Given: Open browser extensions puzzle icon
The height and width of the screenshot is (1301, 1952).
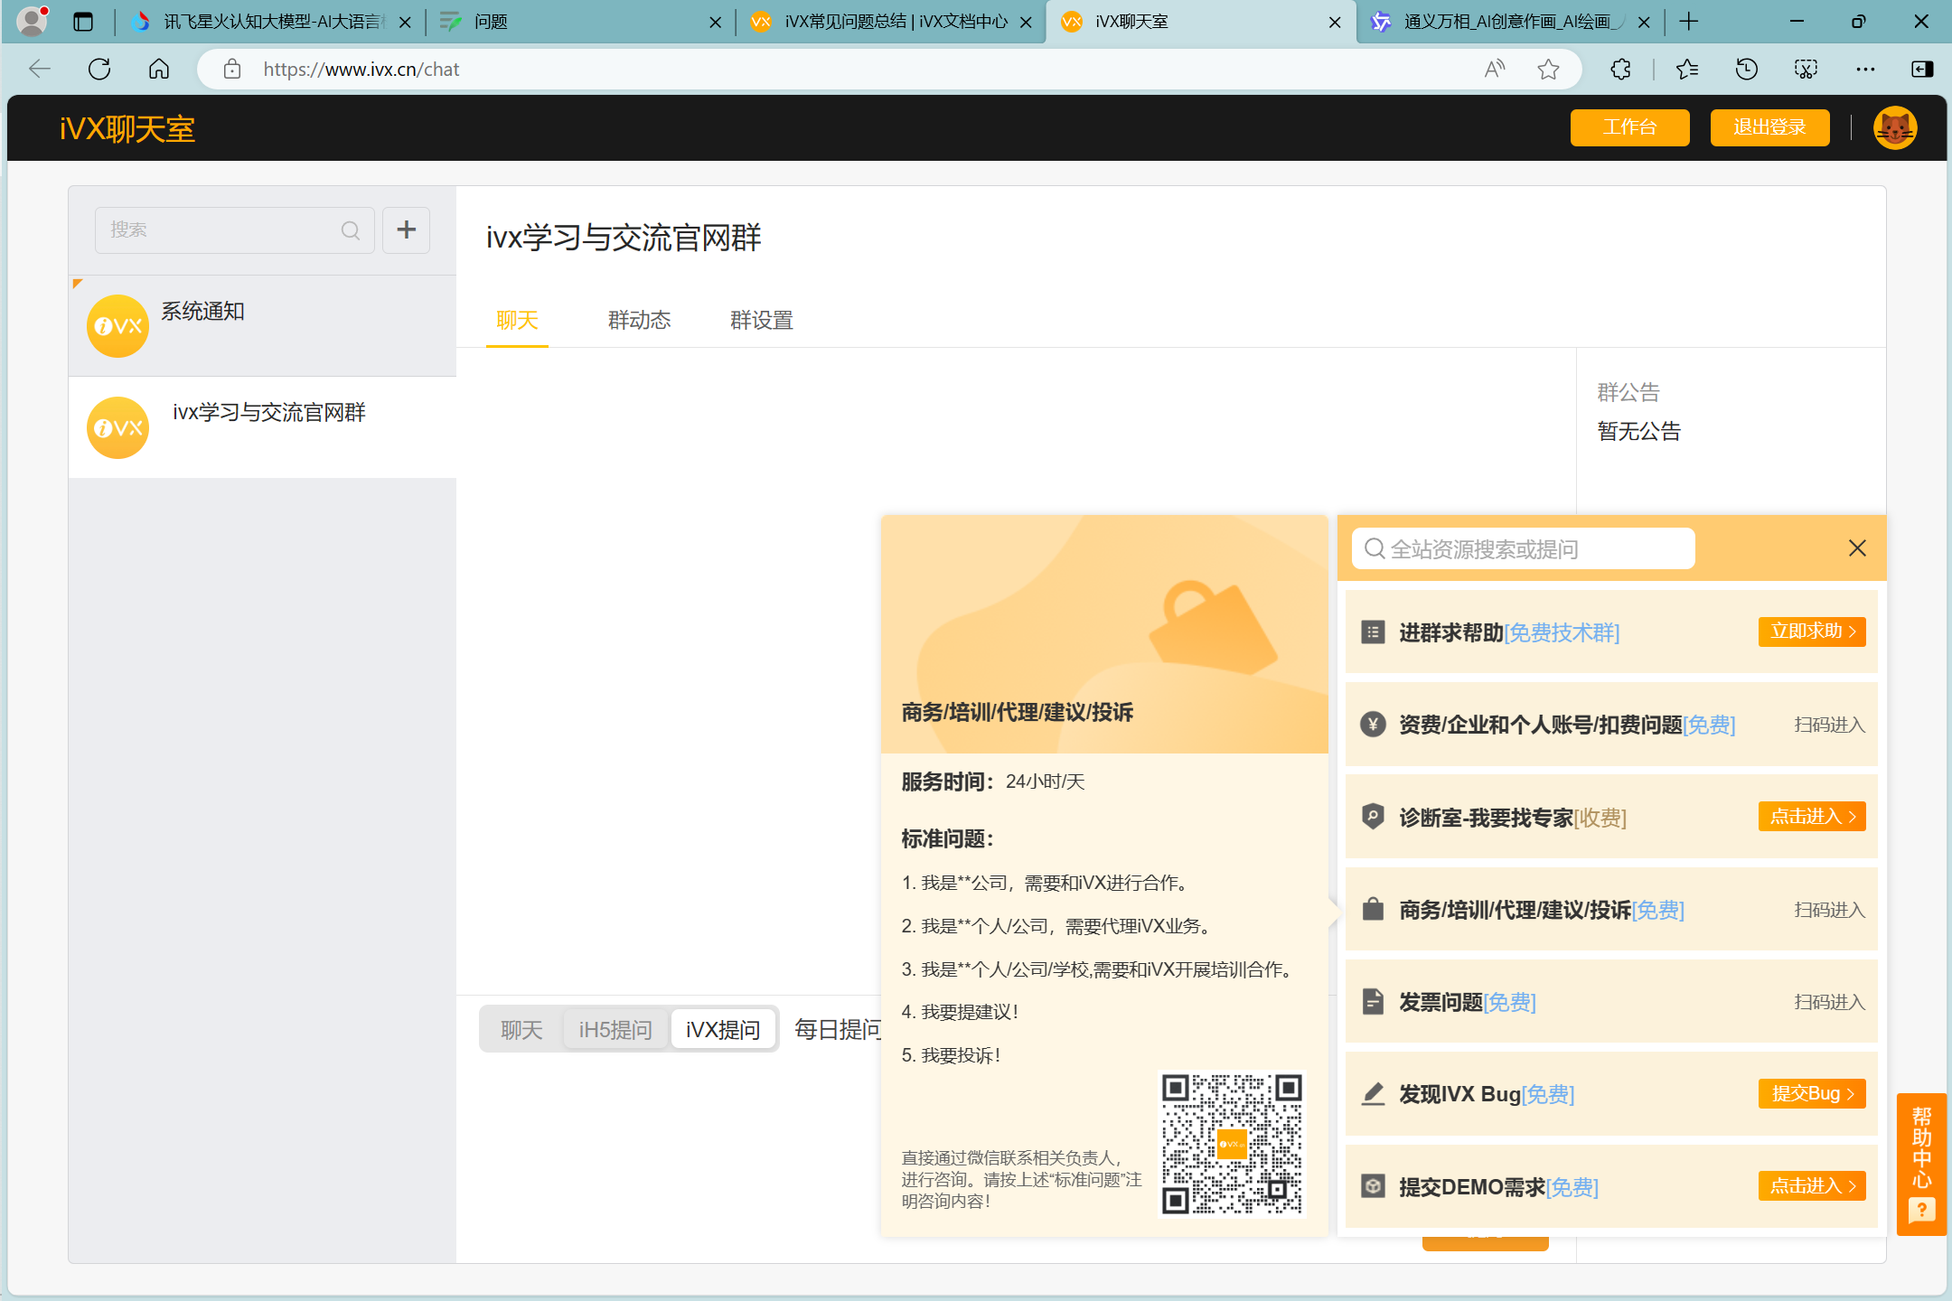Looking at the screenshot, I should point(1620,70).
